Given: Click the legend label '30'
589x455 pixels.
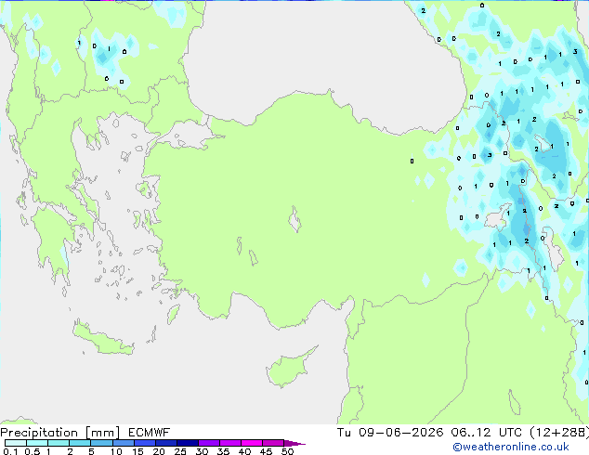Looking at the screenshot, I should coord(202,451).
